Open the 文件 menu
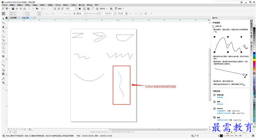 click(x=5, y=5)
